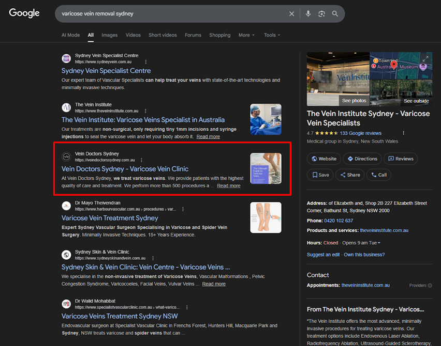
Task: Open three-dot menu for Vein Doctors Sydney
Action: point(142,160)
